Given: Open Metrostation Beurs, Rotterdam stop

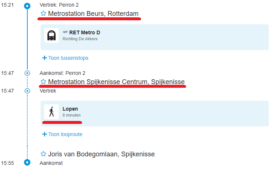Looking at the screenshot, I should coord(93,14).
